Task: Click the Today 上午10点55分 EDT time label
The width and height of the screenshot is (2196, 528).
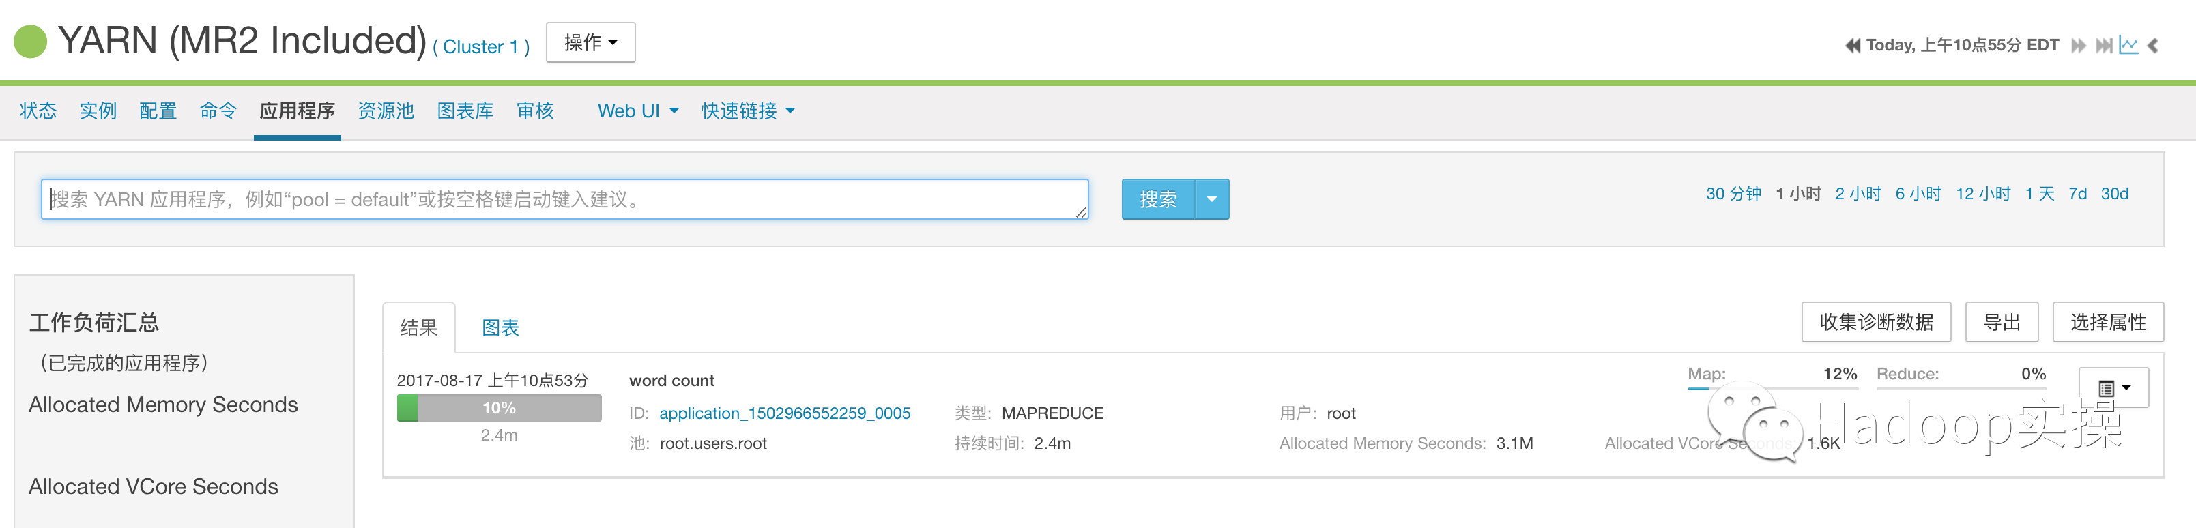Action: [1961, 45]
